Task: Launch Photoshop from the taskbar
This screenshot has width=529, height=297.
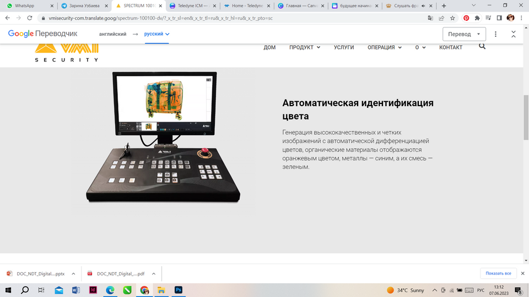Action: point(179,290)
